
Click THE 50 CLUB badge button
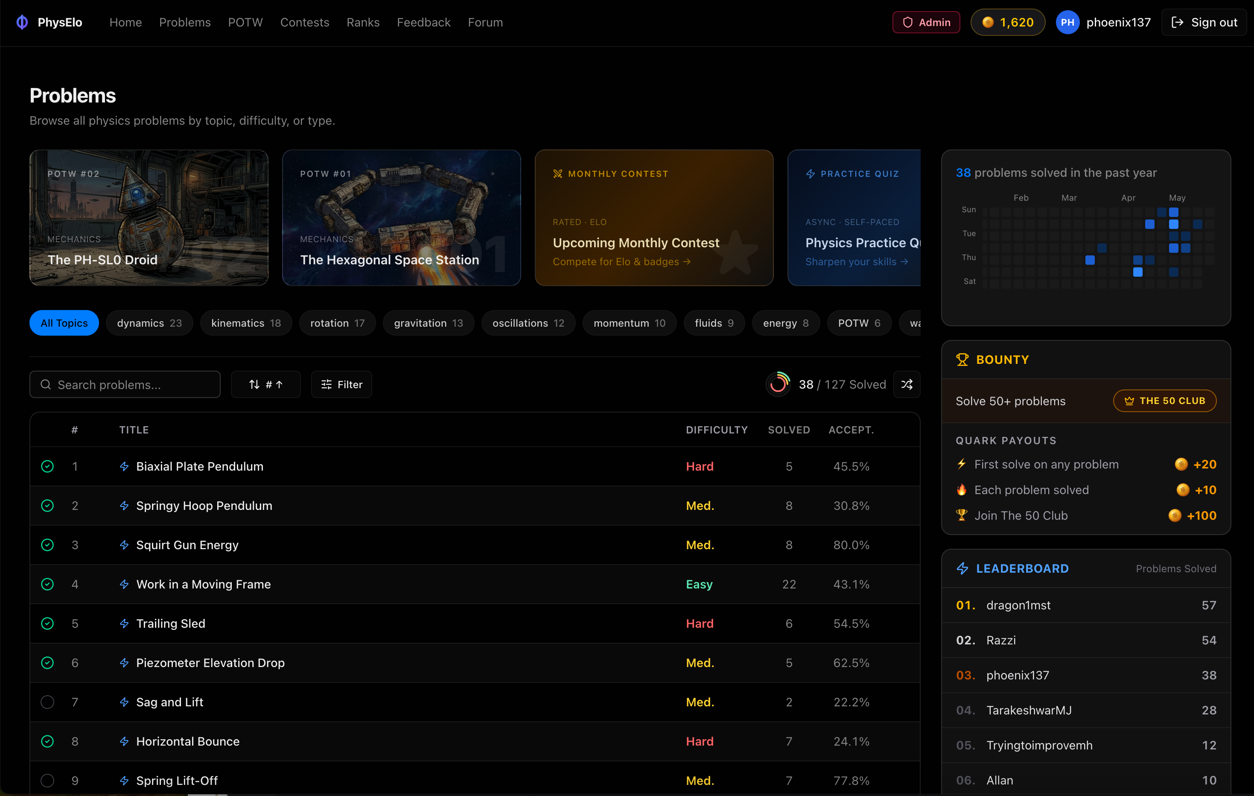(x=1164, y=401)
